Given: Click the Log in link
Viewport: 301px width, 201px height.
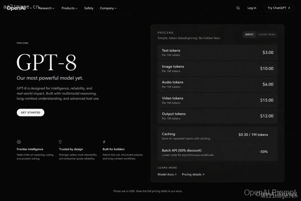Looking at the screenshot, I should (252, 8).
